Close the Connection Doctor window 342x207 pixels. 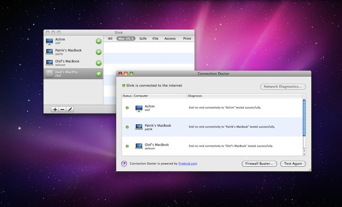coord(120,74)
